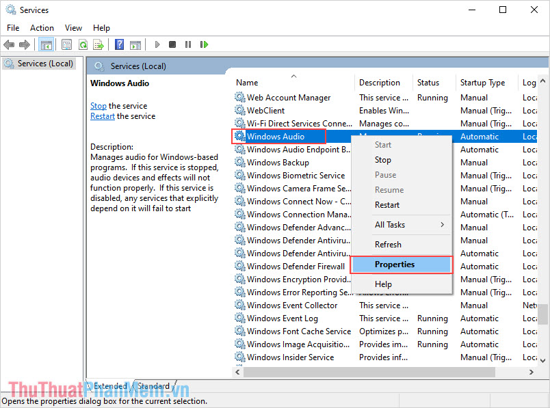Click the Stop Service square icon
The width and height of the screenshot is (550, 408).
(172, 44)
